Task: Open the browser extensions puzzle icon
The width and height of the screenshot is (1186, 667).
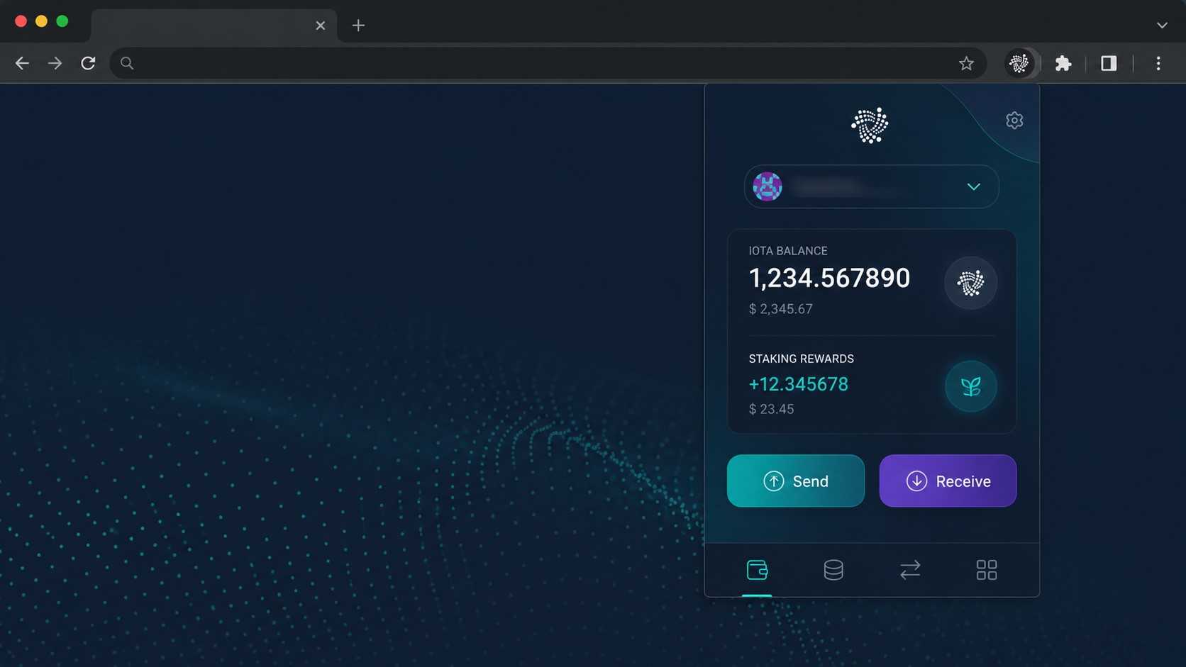Action: [x=1063, y=63]
